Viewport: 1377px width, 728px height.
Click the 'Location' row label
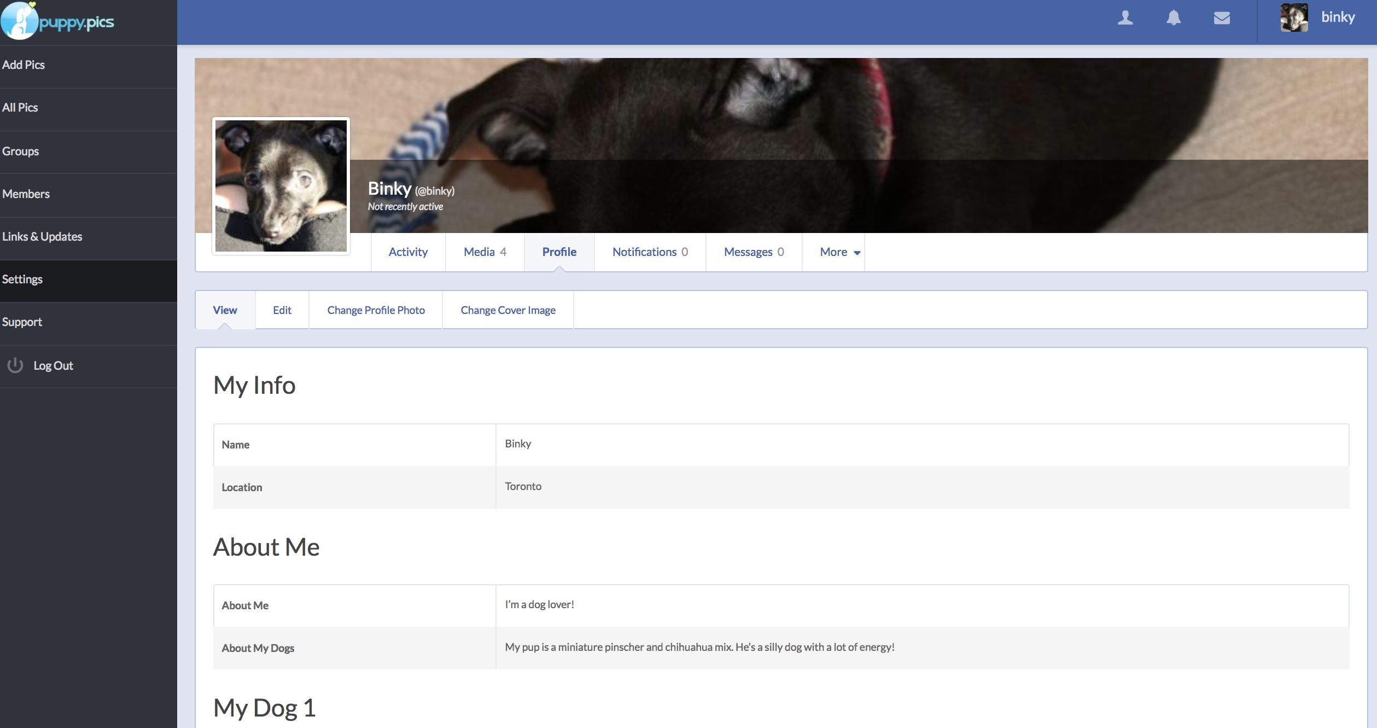click(x=242, y=487)
